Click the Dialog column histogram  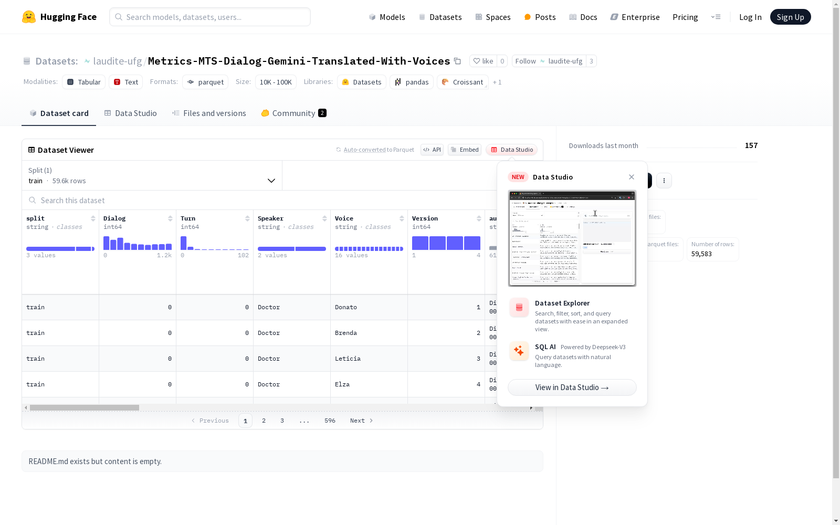(x=138, y=243)
